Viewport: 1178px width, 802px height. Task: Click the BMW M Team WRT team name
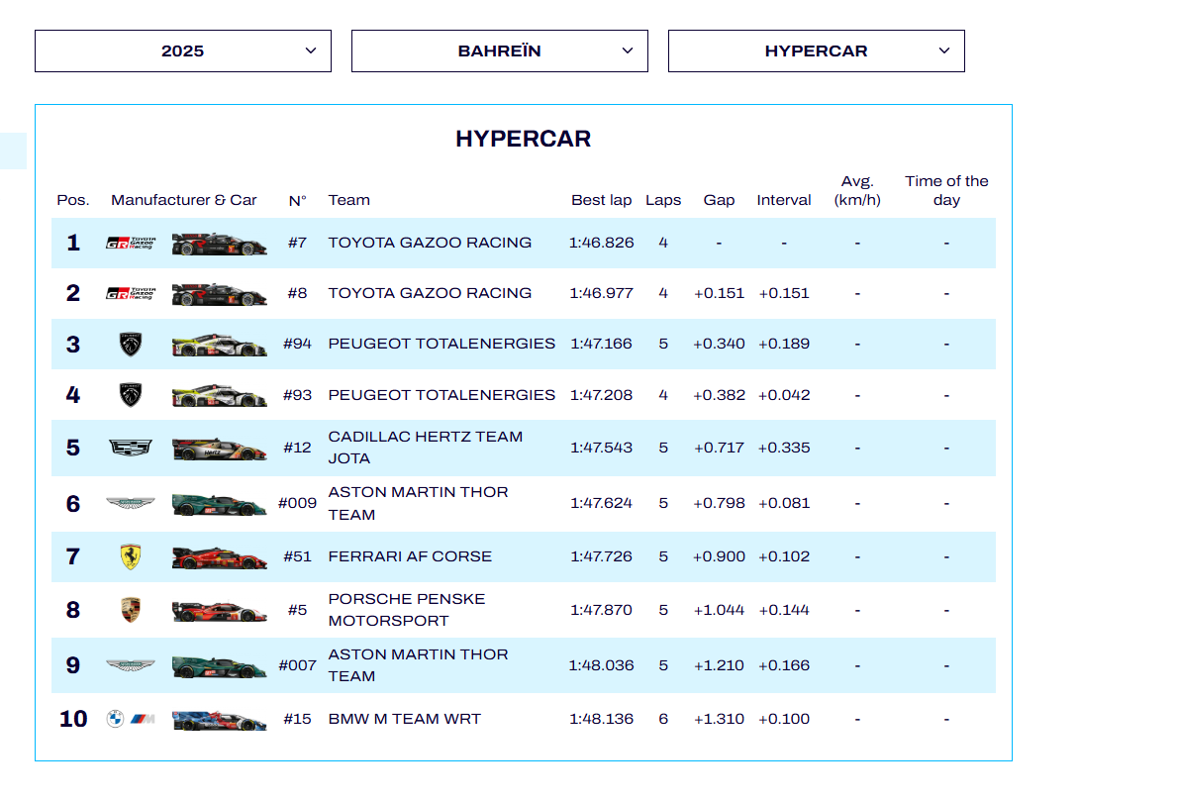404,720
